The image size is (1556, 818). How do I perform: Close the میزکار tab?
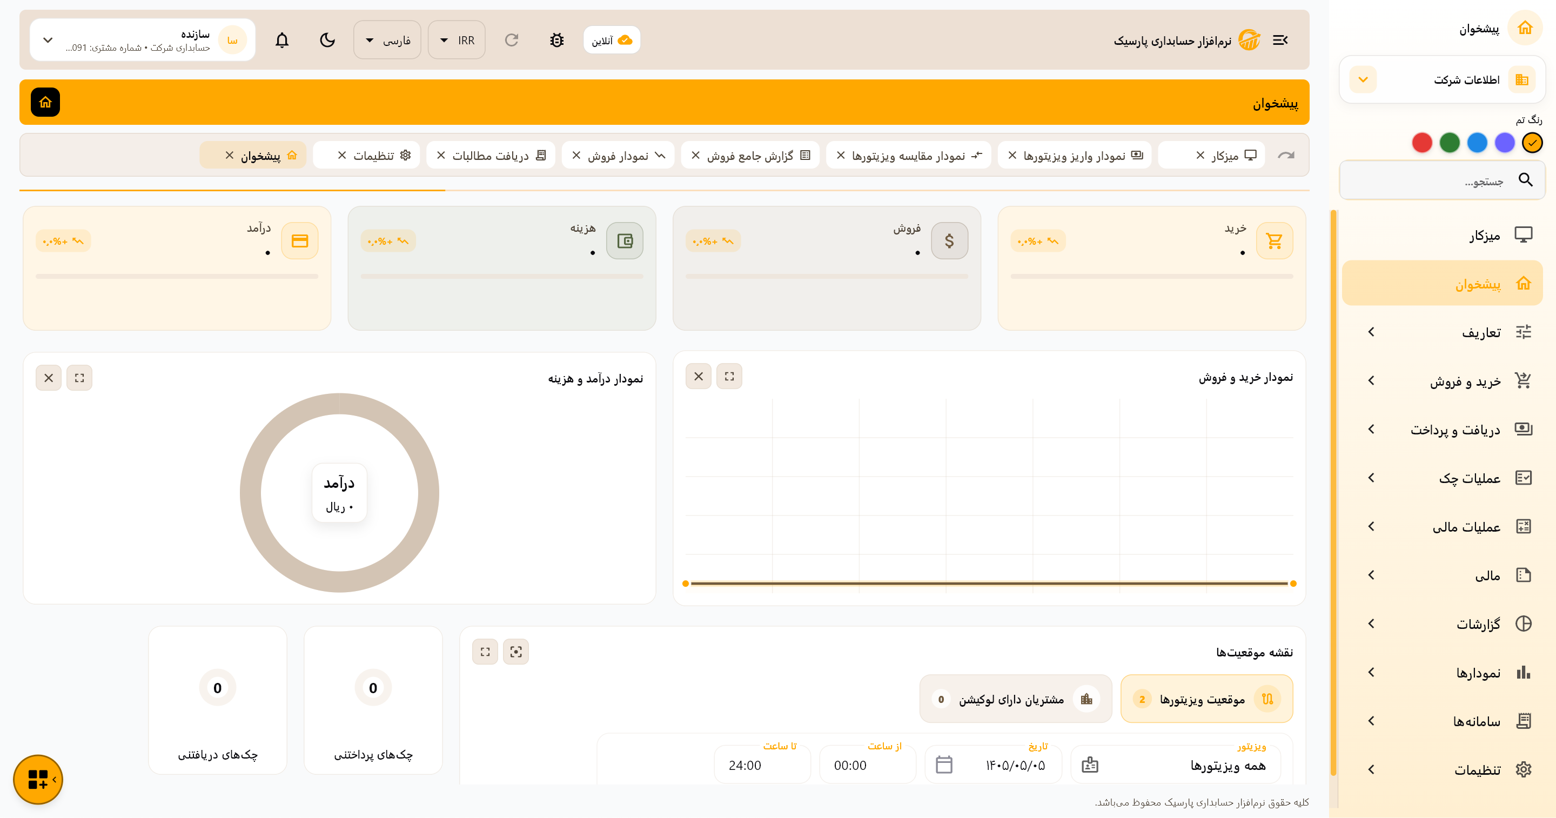[1200, 155]
